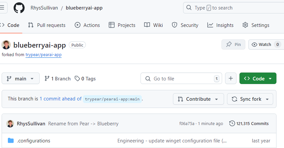Click the owner avatar next to the repo title
This screenshot has width=284, height=148.
click(x=6, y=45)
